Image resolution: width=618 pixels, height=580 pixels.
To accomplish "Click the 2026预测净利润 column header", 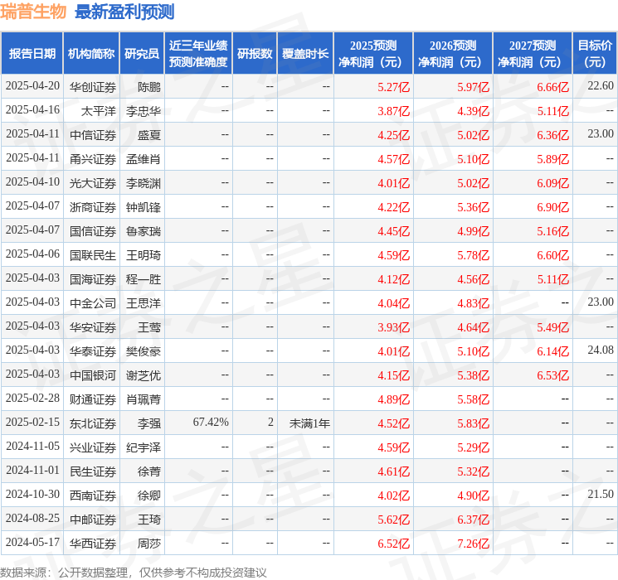I will click(453, 53).
